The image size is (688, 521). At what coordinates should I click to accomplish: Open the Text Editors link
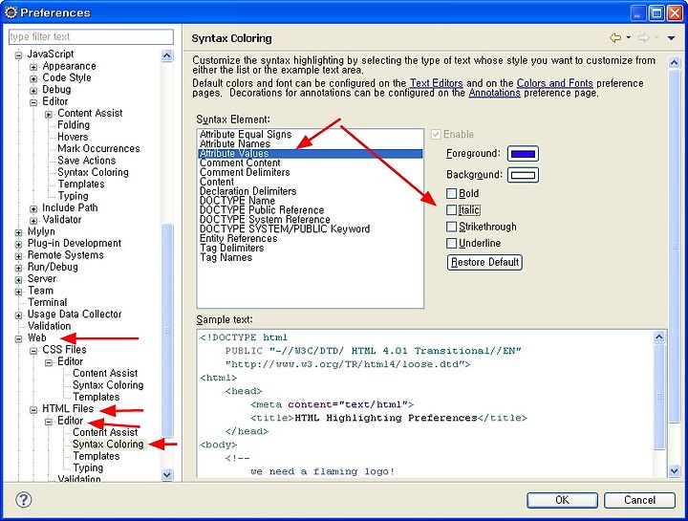[x=436, y=83]
